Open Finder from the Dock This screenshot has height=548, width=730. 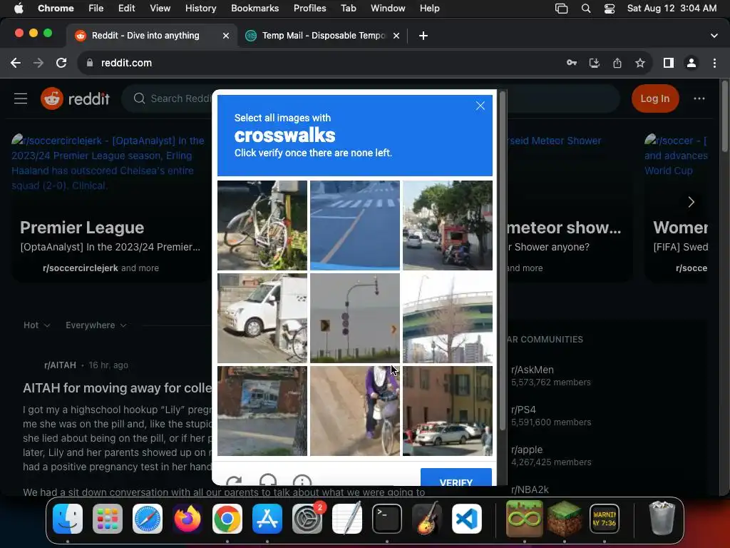68,519
